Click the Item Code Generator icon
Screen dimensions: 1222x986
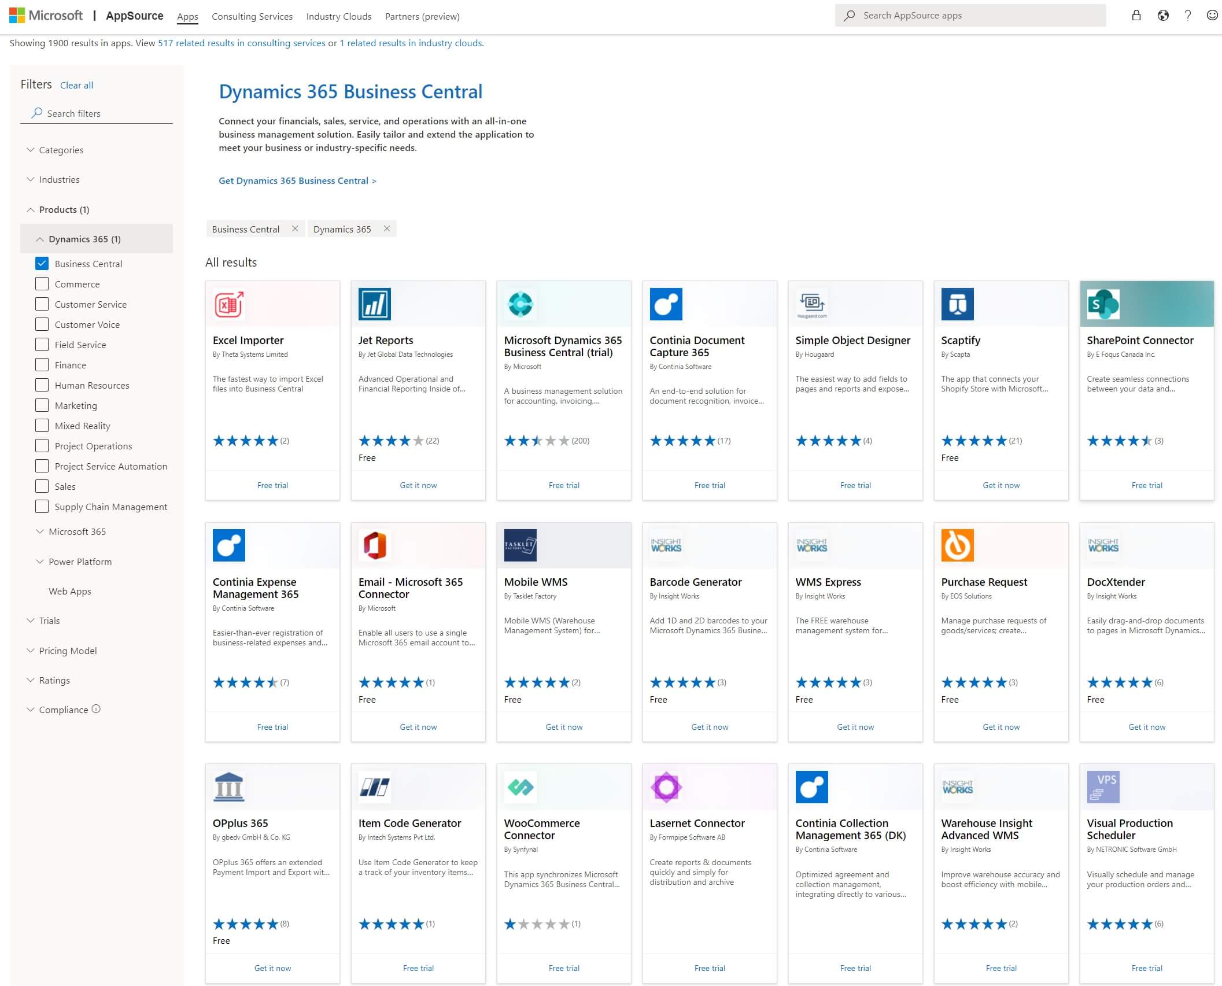pos(375,786)
